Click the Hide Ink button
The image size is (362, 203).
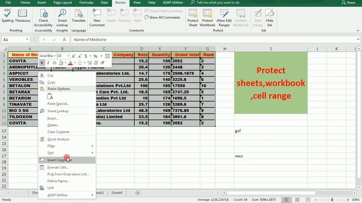click(x=269, y=18)
